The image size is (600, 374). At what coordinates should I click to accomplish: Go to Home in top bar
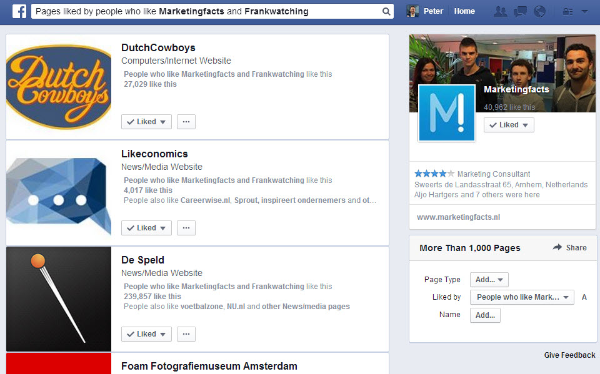click(464, 11)
